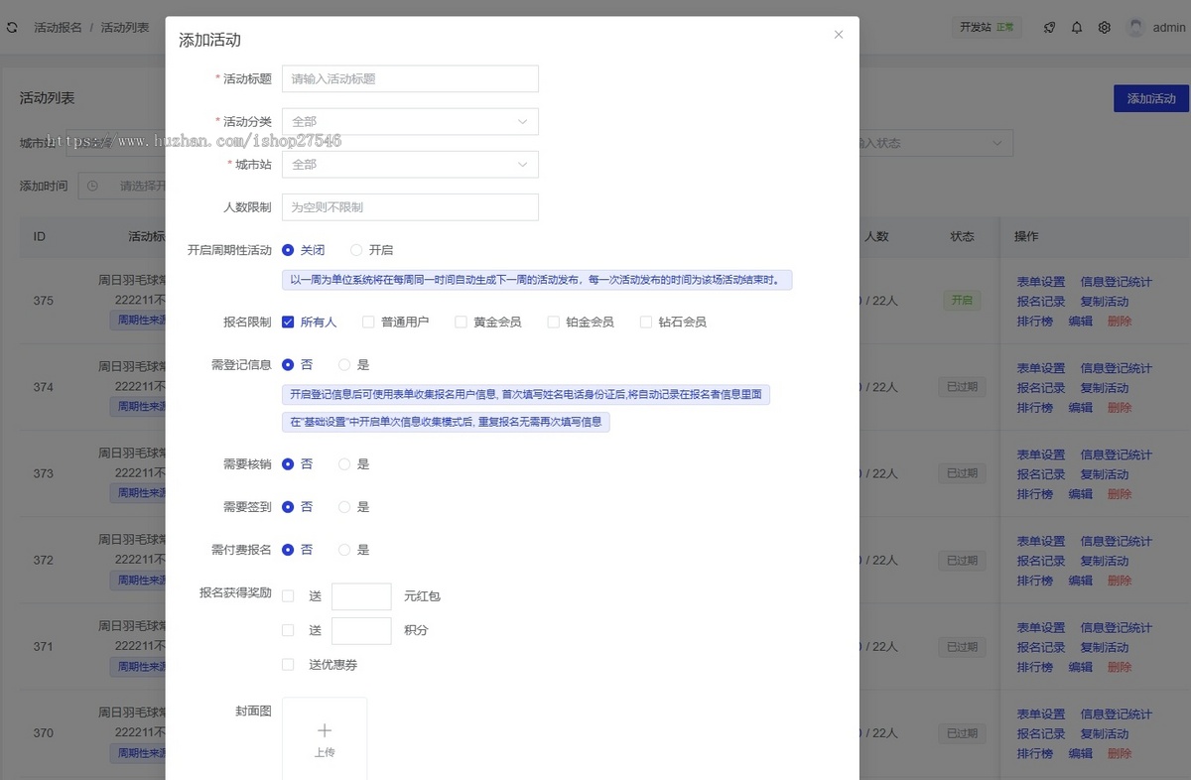The image size is (1191, 780).
Task: Click the refresh icon in the top-left corner
Action: point(11,27)
